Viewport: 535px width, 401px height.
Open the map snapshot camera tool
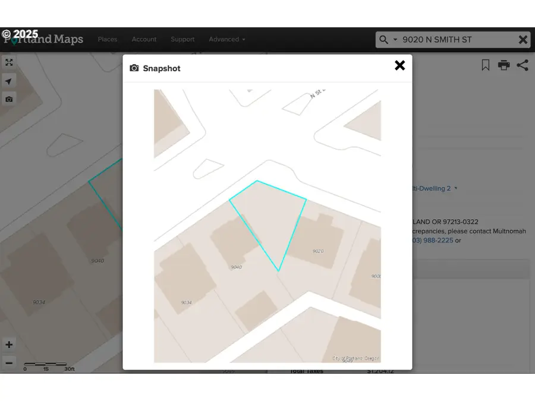pyautogui.click(x=9, y=99)
